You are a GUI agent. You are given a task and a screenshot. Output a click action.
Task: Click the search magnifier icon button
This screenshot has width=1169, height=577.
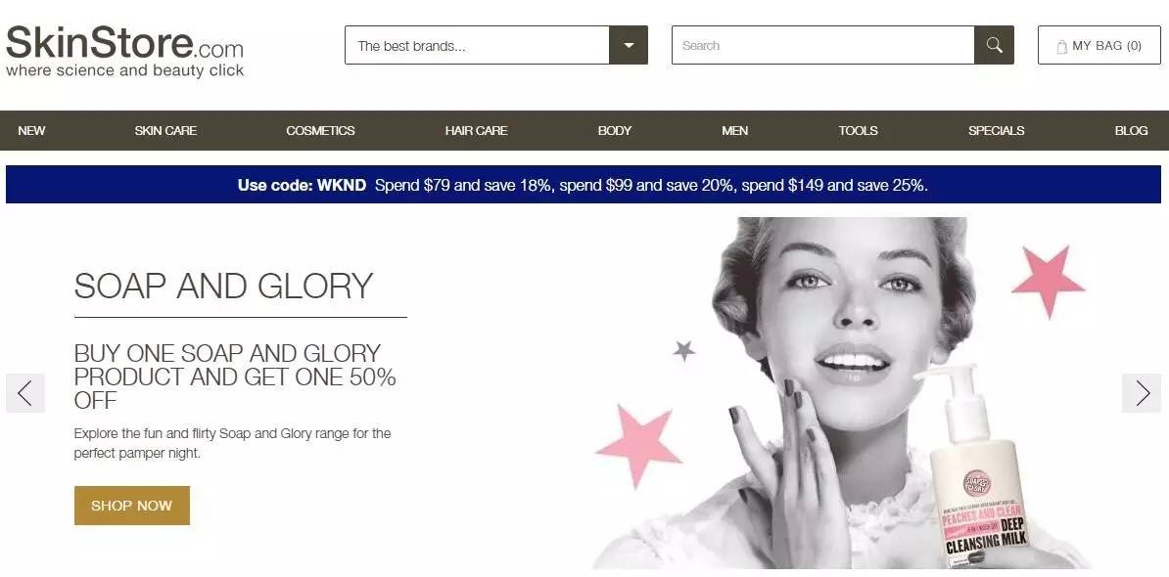click(994, 45)
